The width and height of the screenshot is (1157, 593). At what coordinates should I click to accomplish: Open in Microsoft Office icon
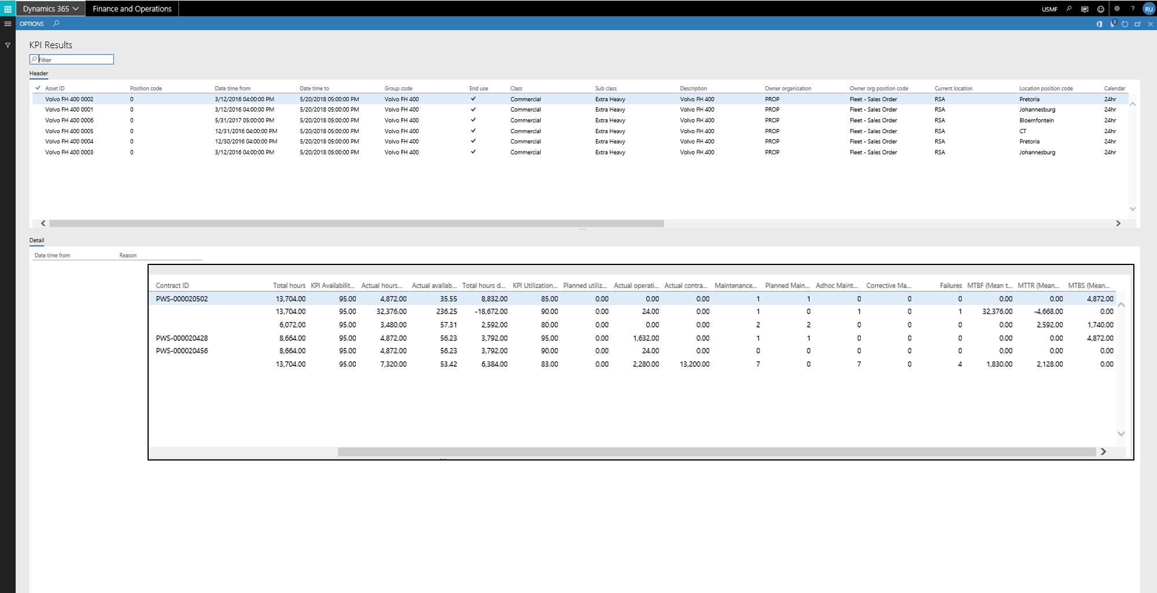[1099, 24]
